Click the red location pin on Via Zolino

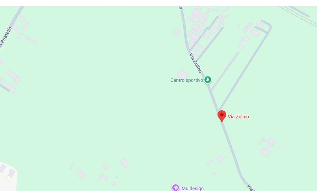click(222, 116)
